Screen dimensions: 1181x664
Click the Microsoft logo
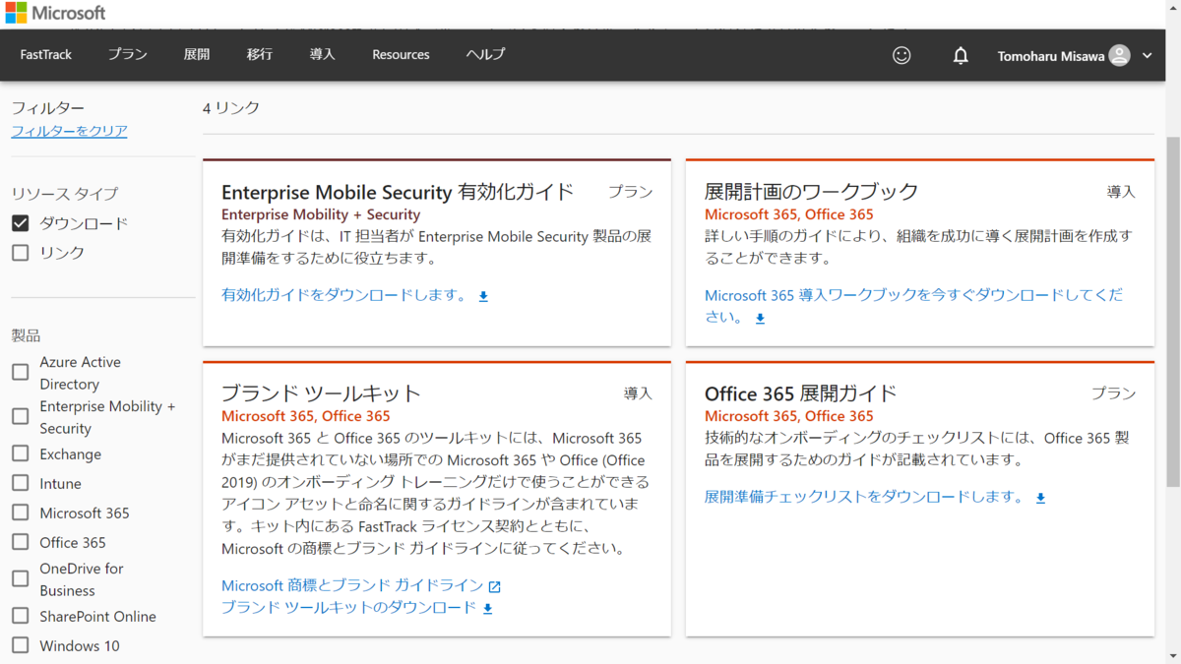point(55,13)
